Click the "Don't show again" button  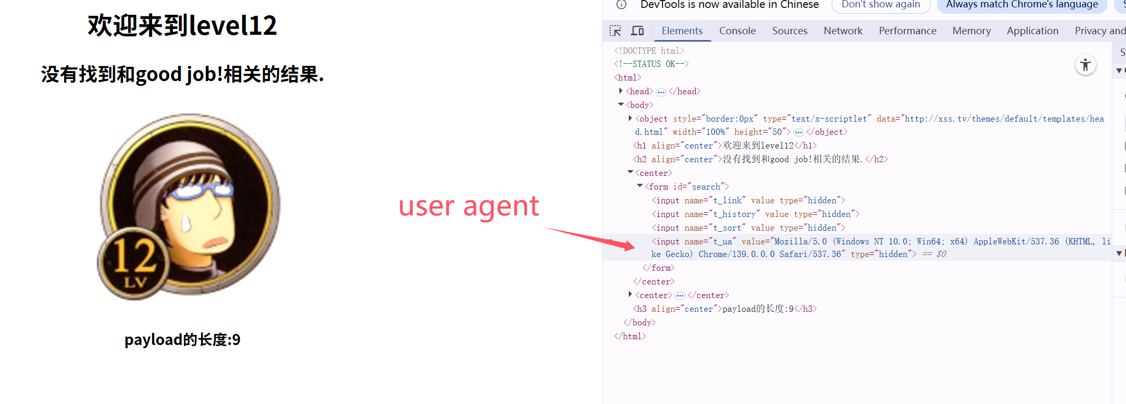click(881, 5)
